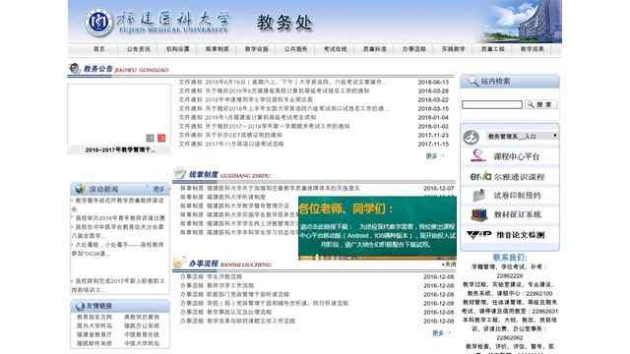Click the 教务公告 section header icon
The image size is (630, 354).
point(75,68)
